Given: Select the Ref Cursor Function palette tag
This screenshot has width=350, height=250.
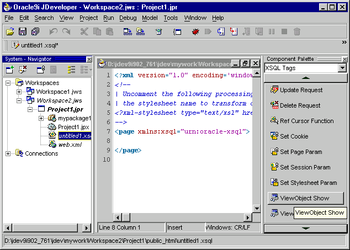Looking at the screenshot, I should click(302, 121).
